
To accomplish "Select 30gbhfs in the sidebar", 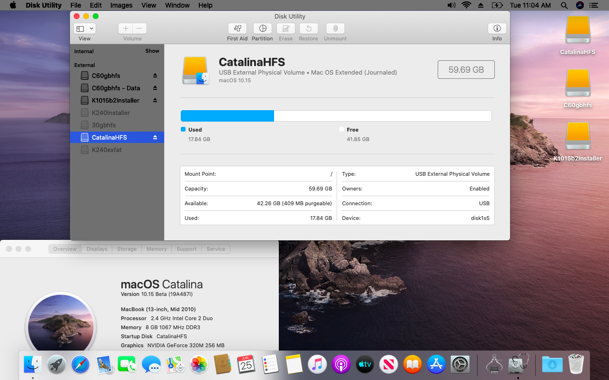I will click(117, 125).
